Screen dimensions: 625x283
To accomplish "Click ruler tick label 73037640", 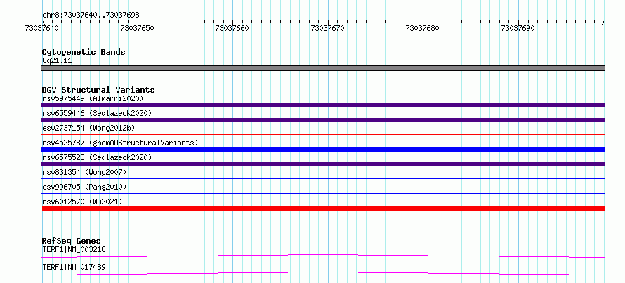I will [x=41, y=28].
